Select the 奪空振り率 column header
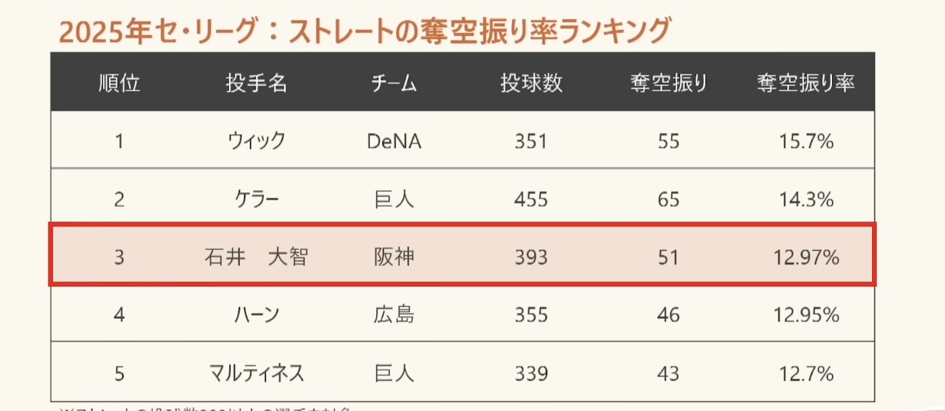Viewport: 945px width, 411px height. point(805,83)
